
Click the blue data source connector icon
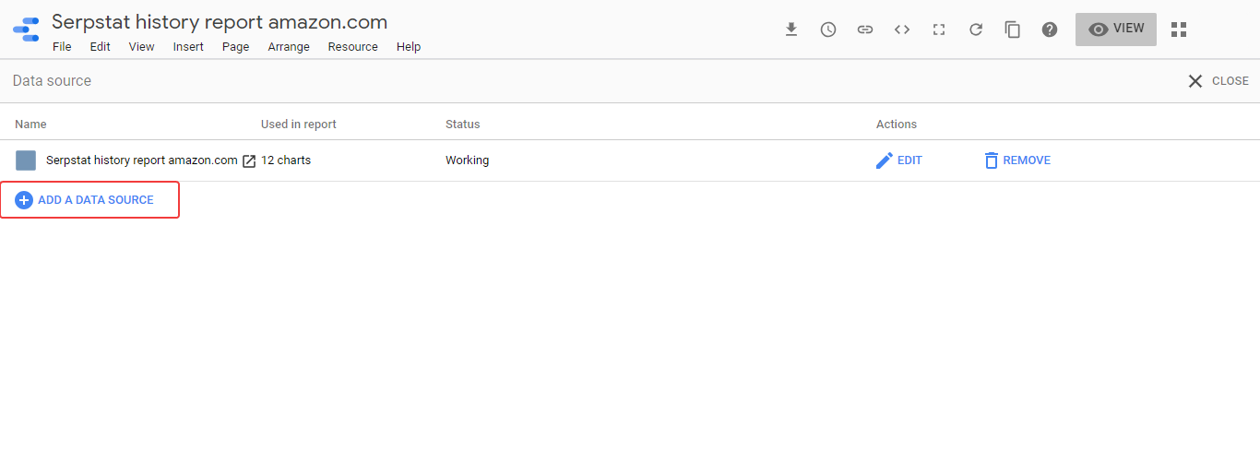pos(26,160)
